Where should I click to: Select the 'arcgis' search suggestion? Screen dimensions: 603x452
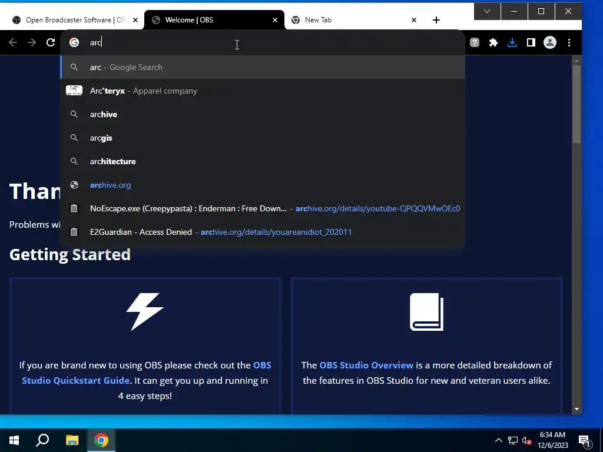[263, 138]
